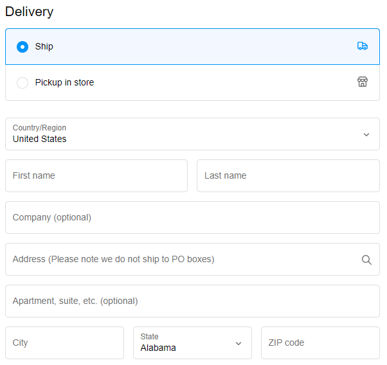Focus the First name field
This screenshot has height=365, width=387.
coord(96,175)
